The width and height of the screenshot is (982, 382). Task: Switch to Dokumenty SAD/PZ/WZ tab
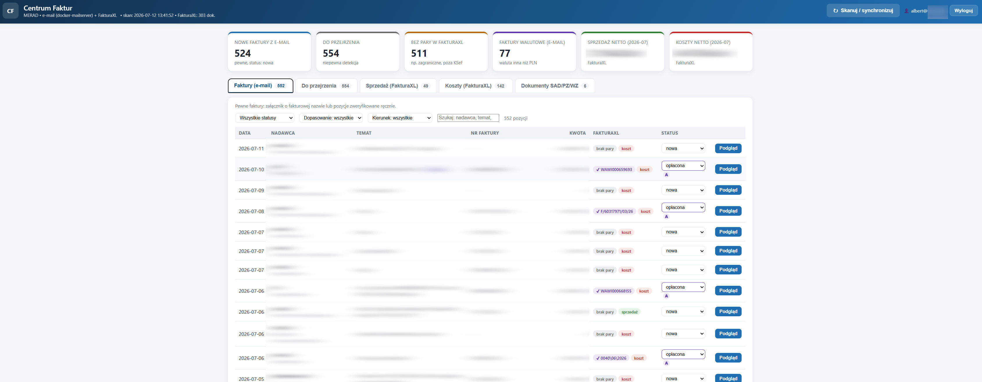coord(555,86)
